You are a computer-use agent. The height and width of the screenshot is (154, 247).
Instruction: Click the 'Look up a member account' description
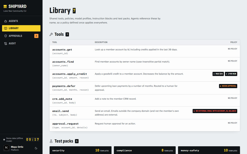coord(136,50)
